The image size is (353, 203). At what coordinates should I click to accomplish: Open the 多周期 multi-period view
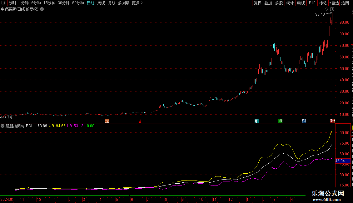pos(124,3)
